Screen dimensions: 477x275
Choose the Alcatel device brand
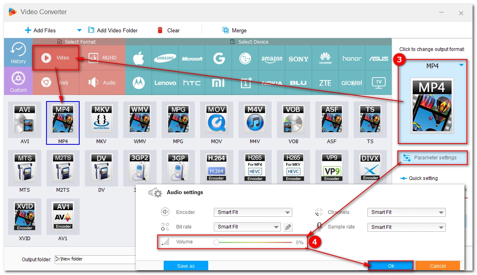coord(352,82)
